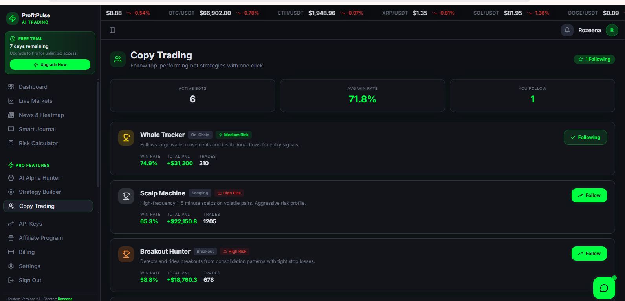Screen dimensions: 625x301
Task: Click the Rozeena creator link
Action: click(x=65, y=299)
